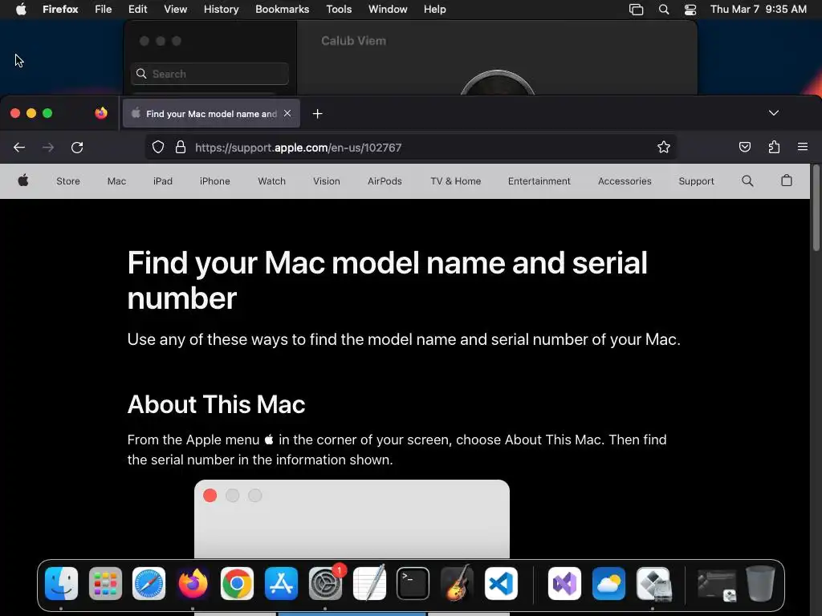Screen dimensions: 822x616
Task: Click the Firefox icon in the Dock
Action: pos(193,584)
